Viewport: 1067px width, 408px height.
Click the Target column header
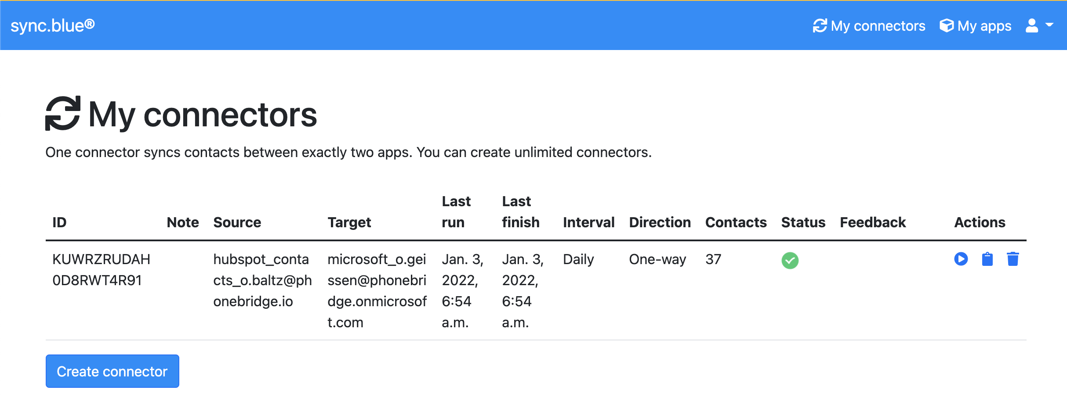tap(349, 222)
